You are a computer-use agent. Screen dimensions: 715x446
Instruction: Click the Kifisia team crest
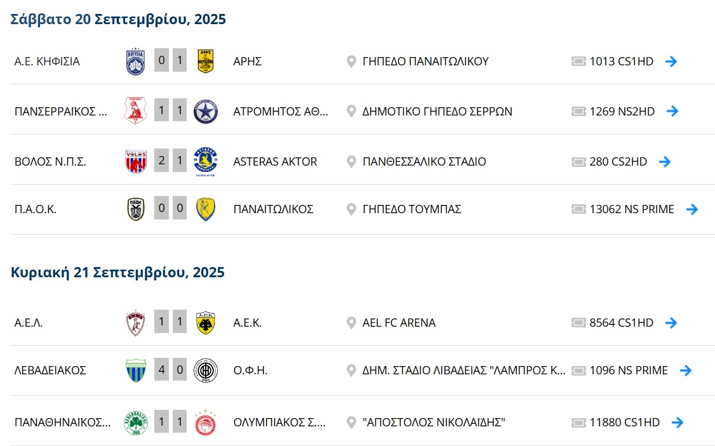[135, 62]
